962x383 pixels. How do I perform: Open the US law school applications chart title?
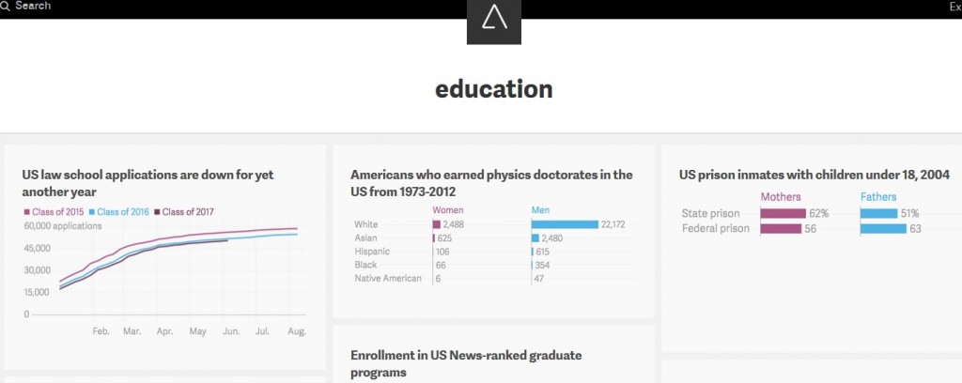coord(147,183)
